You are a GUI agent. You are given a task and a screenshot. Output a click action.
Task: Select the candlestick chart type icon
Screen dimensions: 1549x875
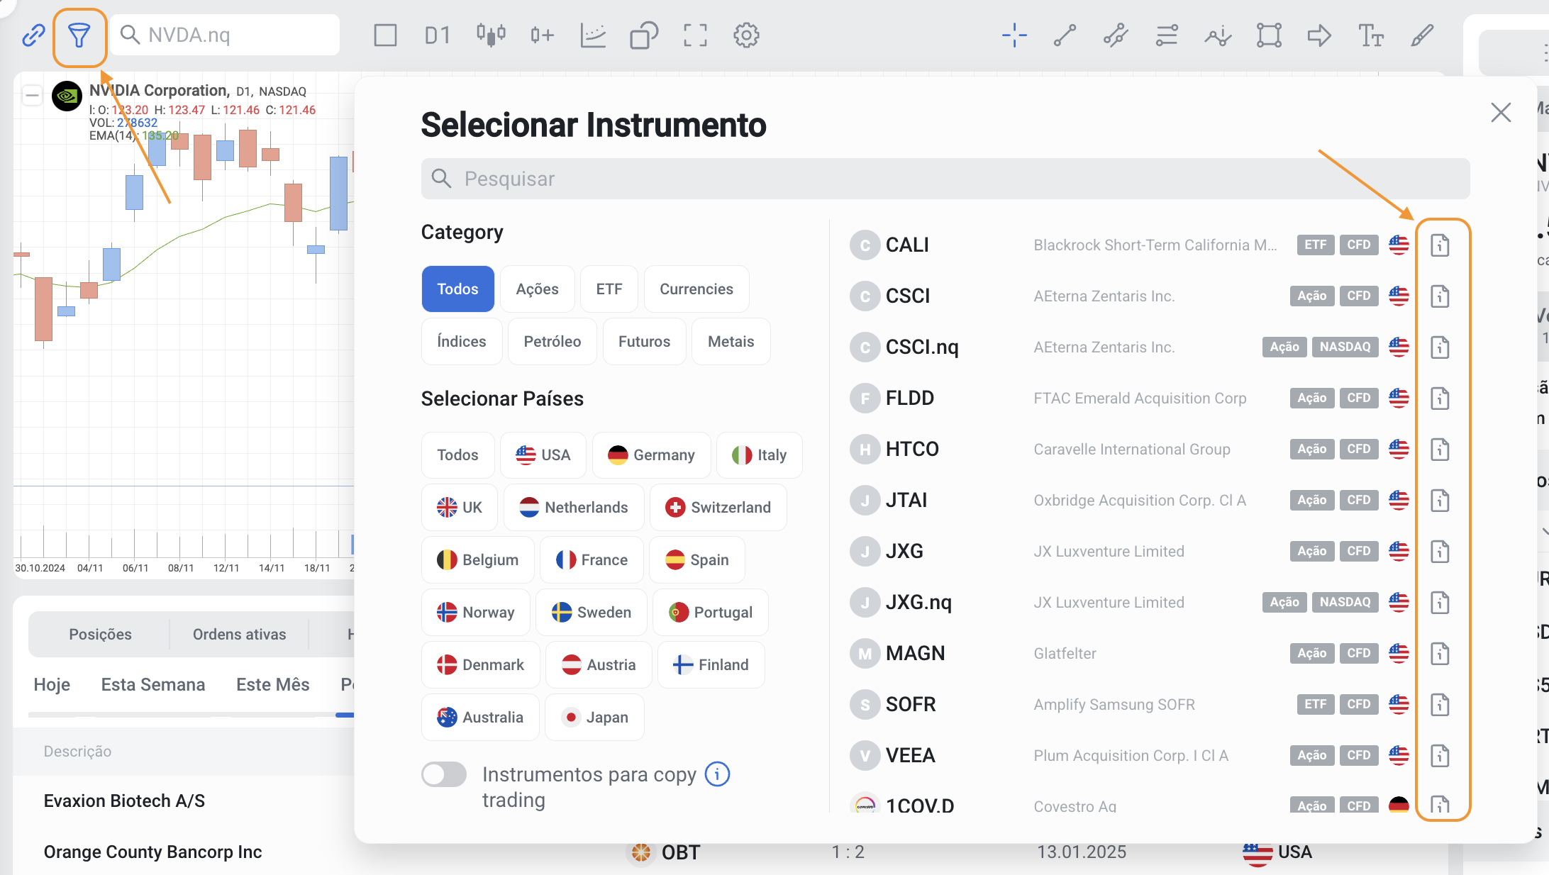tap(491, 35)
